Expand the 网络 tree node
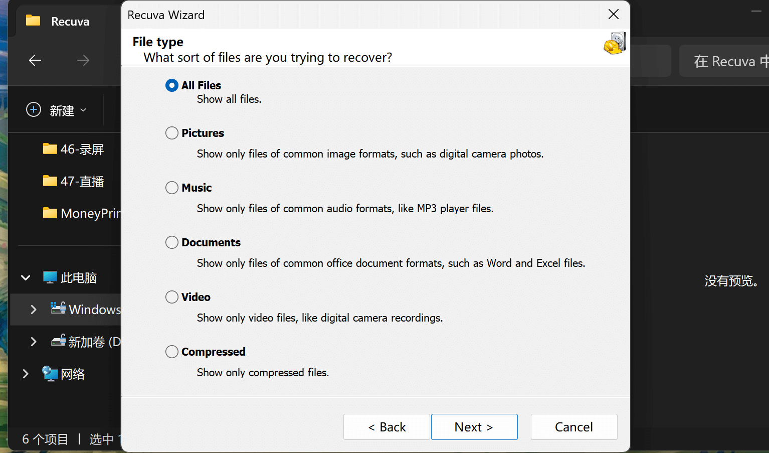Screen dimensions: 769x453 click(26, 374)
